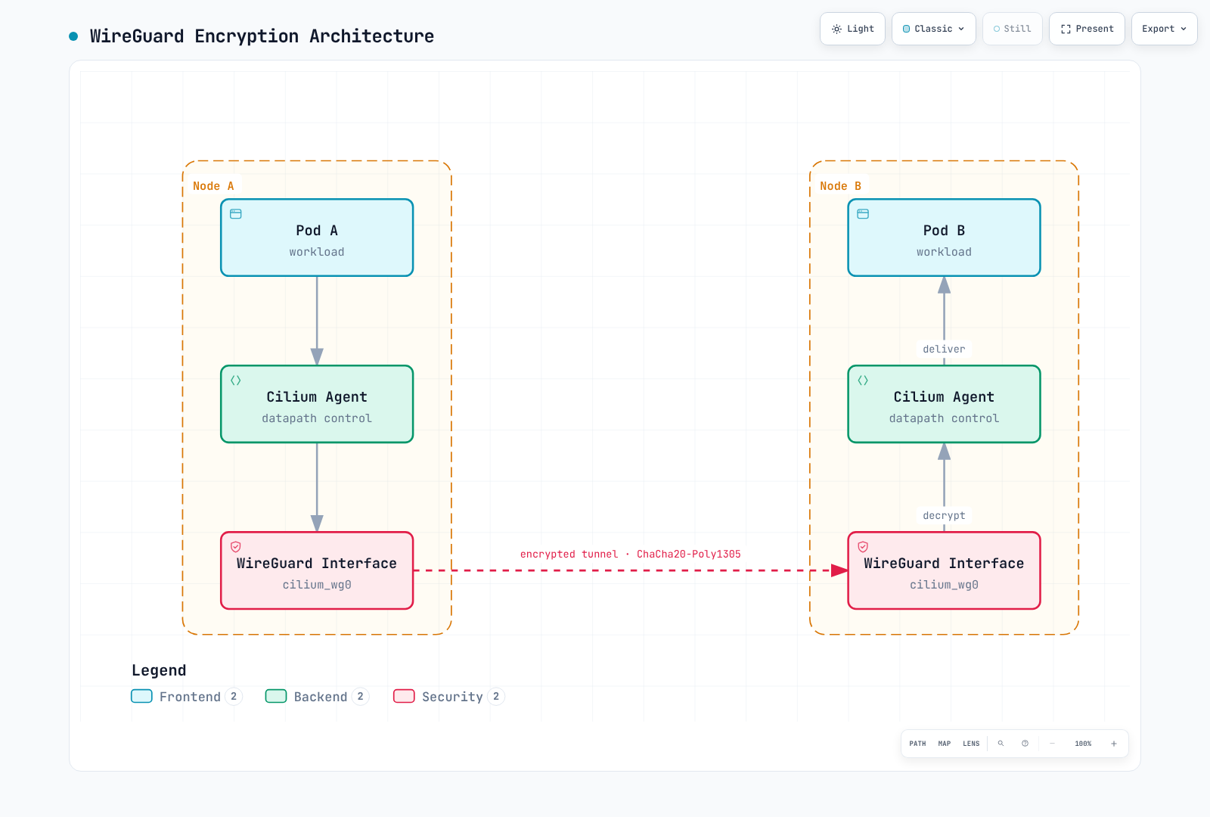Image resolution: width=1210 pixels, height=817 pixels.
Task: Select Node B WireGuard Interface box
Action: pyautogui.click(x=944, y=570)
